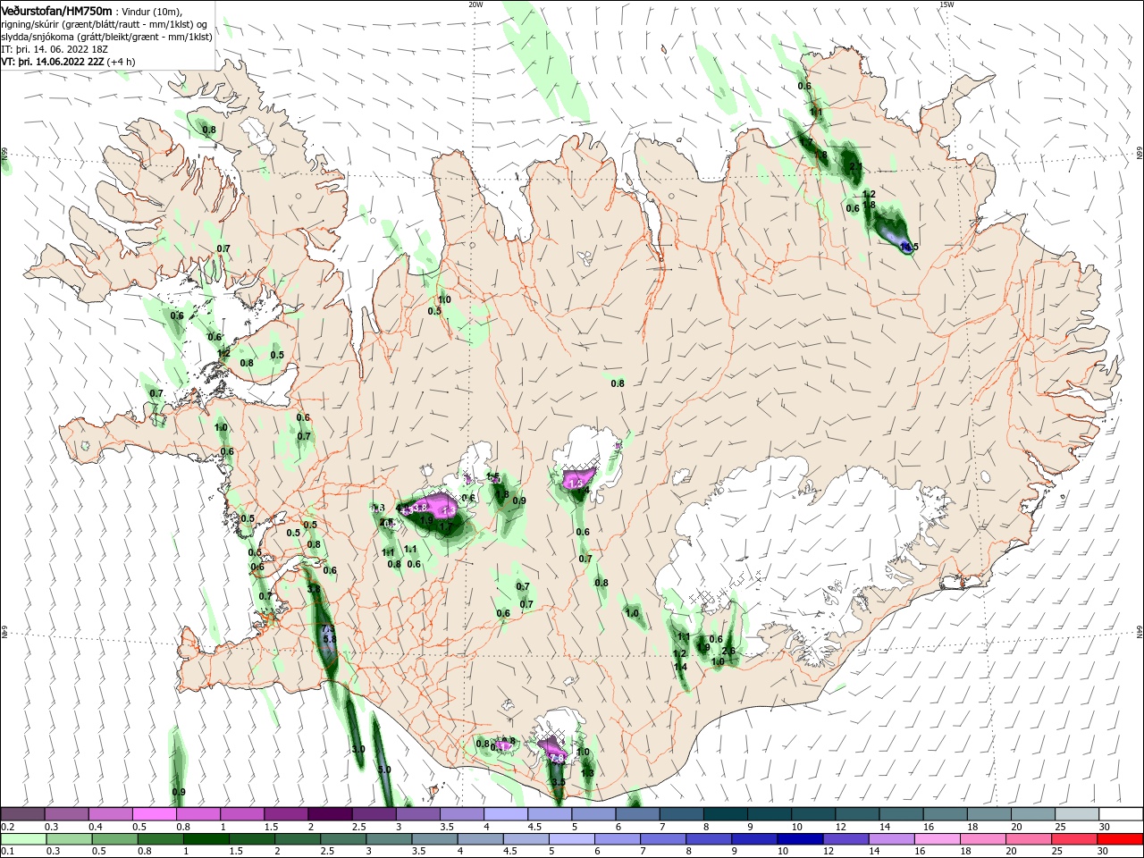
Task: Click the 'slydda/snjókoma' legend description line
Action: pyautogui.click(x=106, y=37)
